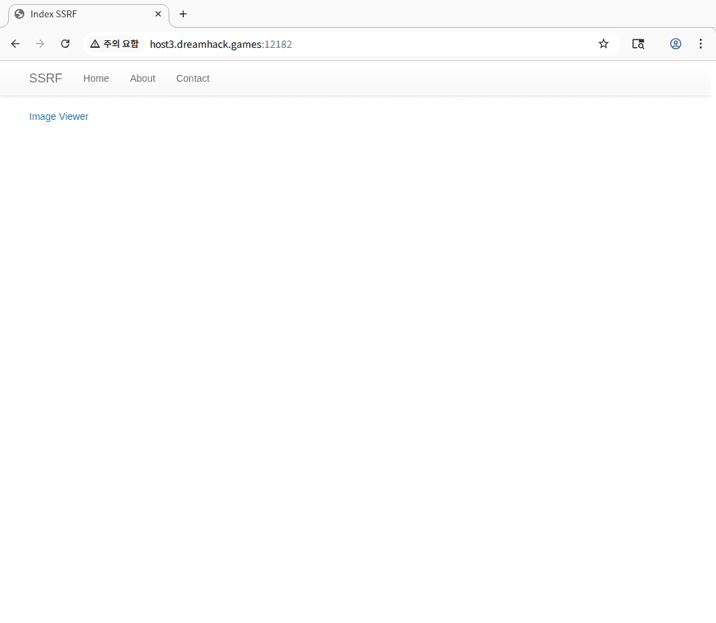Screen dimensions: 716x623
Task: Click the forward navigation arrow
Action: click(x=40, y=44)
